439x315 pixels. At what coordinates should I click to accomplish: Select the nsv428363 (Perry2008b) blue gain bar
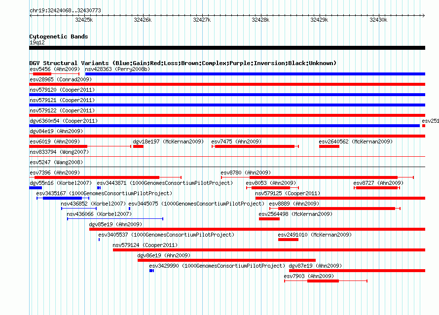coord(255,74)
